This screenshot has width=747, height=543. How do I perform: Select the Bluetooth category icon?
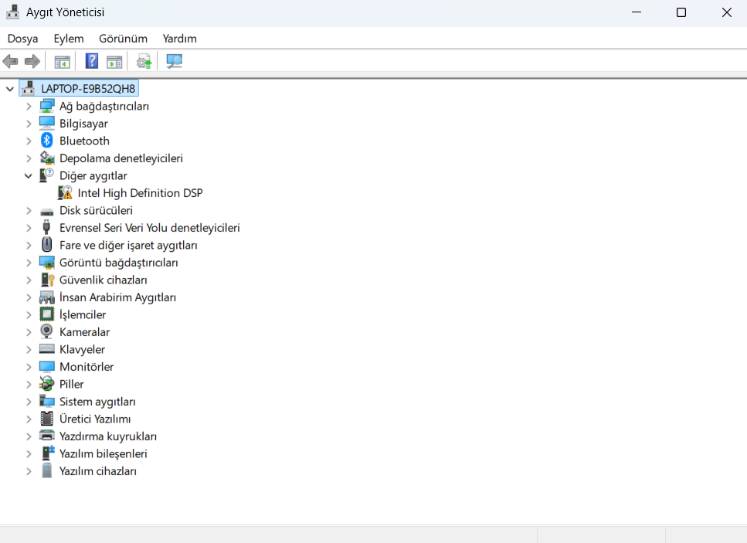[x=46, y=141]
